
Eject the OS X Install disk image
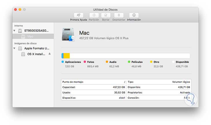[x=49, y=54]
